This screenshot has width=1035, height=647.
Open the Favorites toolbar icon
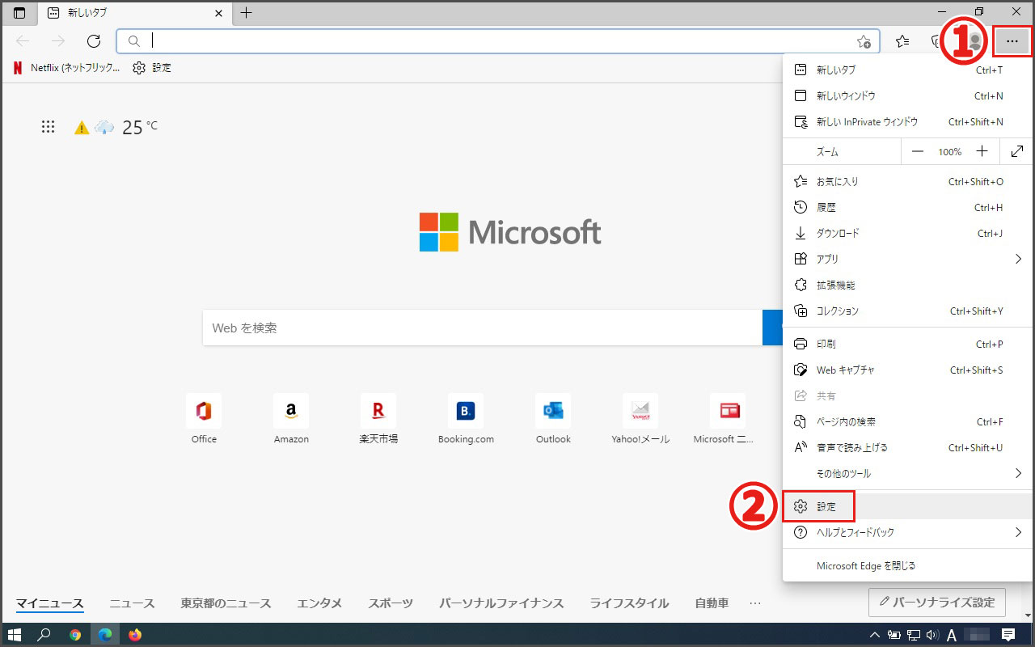click(x=902, y=41)
